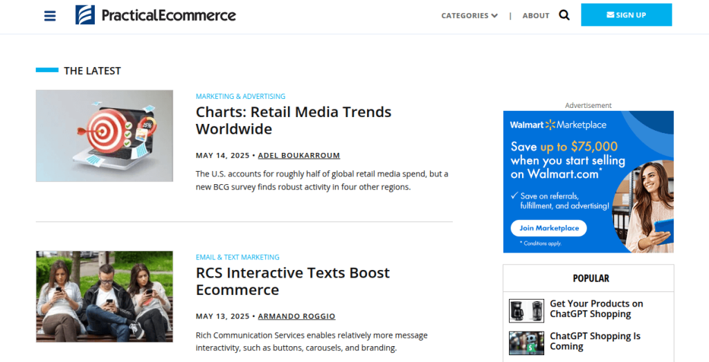Click The Latest section heading

coord(92,71)
